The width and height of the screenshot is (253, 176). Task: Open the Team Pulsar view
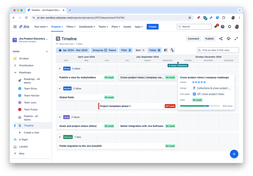click(x=31, y=110)
